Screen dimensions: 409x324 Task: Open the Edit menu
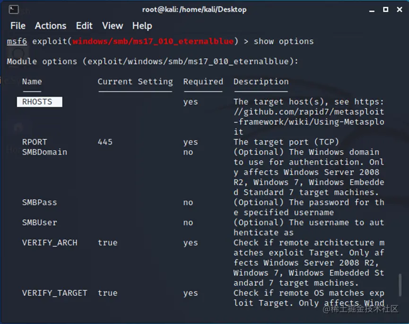click(84, 26)
